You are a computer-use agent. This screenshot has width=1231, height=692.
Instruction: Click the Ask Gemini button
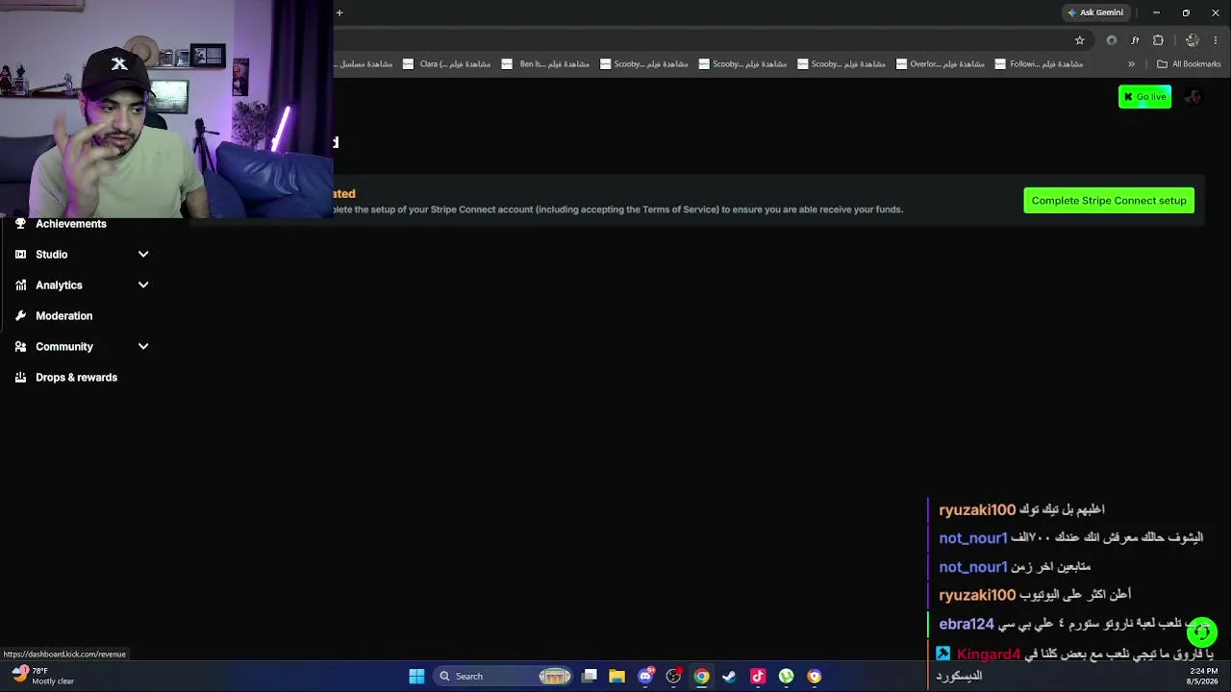(1094, 12)
